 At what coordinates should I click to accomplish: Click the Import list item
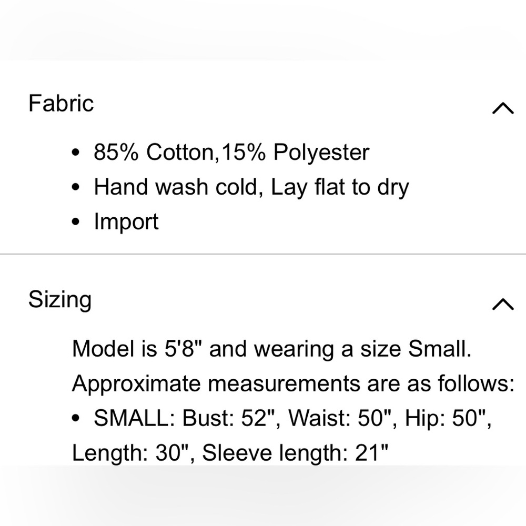tap(126, 221)
